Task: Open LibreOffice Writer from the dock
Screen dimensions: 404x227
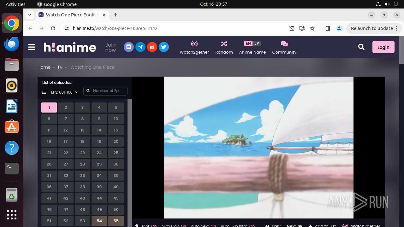Action: tap(12, 106)
